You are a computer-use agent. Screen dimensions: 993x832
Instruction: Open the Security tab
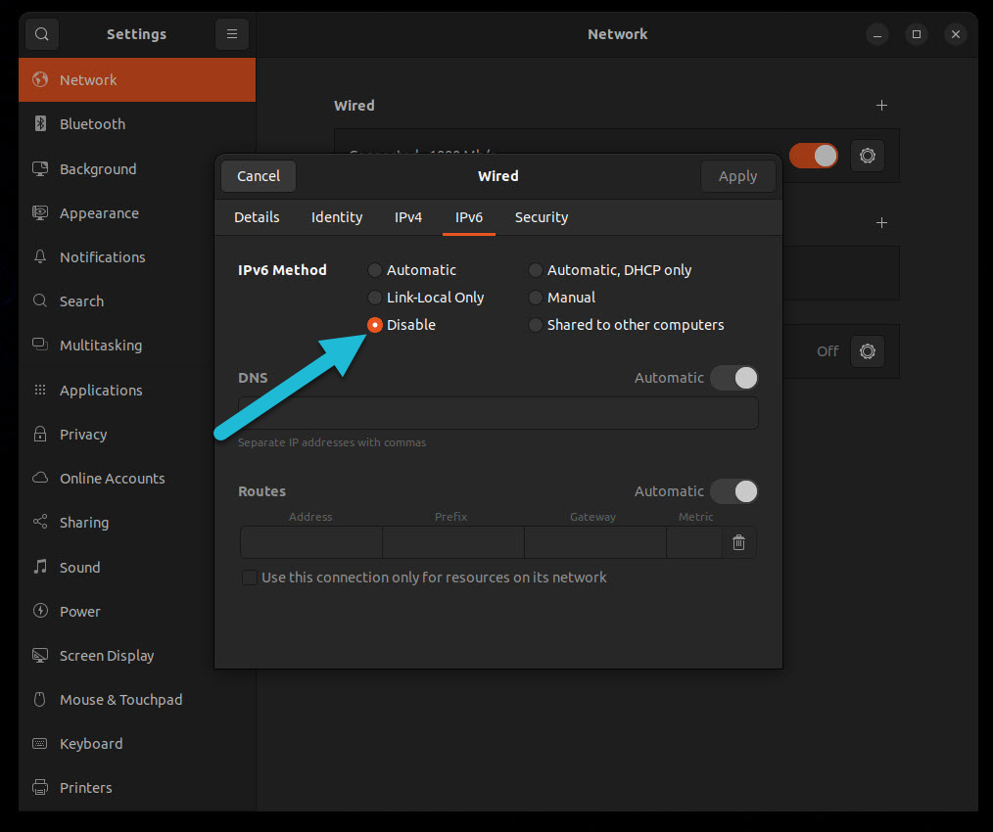pos(541,217)
